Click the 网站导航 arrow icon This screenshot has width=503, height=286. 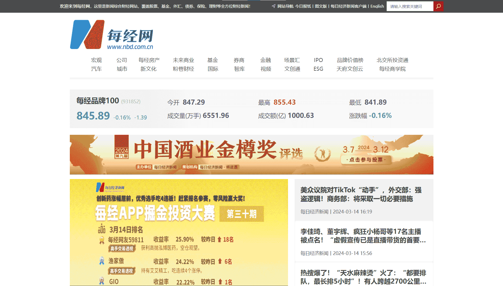click(x=273, y=6)
